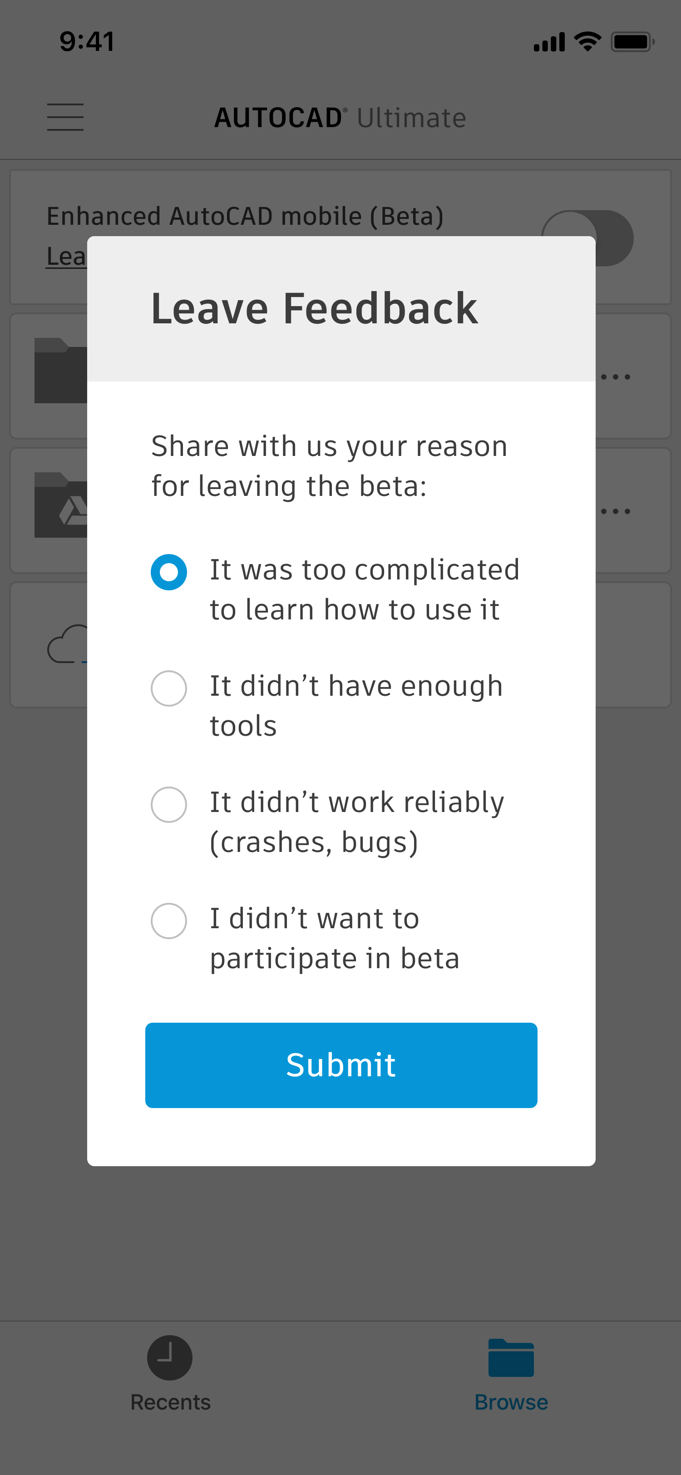Tap the battery icon in status bar
The height and width of the screenshot is (1475, 681).
pos(632,42)
